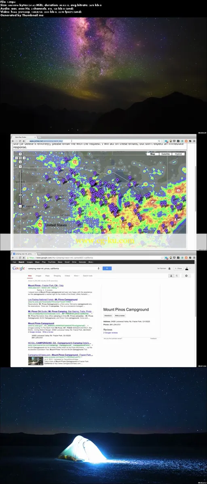This screenshot has height=484, width=207.
Task: Open YouTube in the black Google bar
Action: pyautogui.click(x=52, y=262)
